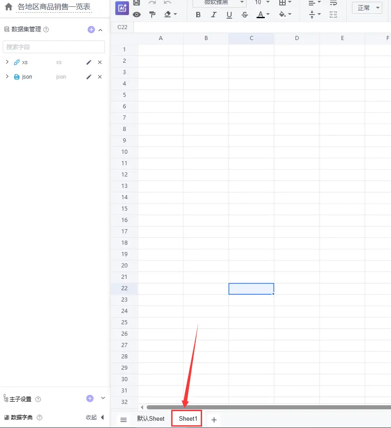Expand the xs dataset
The image size is (391, 428).
pyautogui.click(x=7, y=62)
